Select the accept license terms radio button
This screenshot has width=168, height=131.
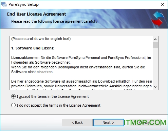(13, 96)
